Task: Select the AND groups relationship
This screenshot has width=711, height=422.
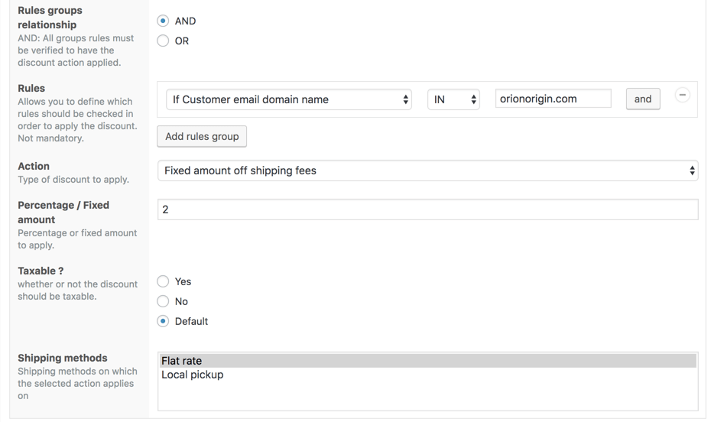Action: point(163,21)
